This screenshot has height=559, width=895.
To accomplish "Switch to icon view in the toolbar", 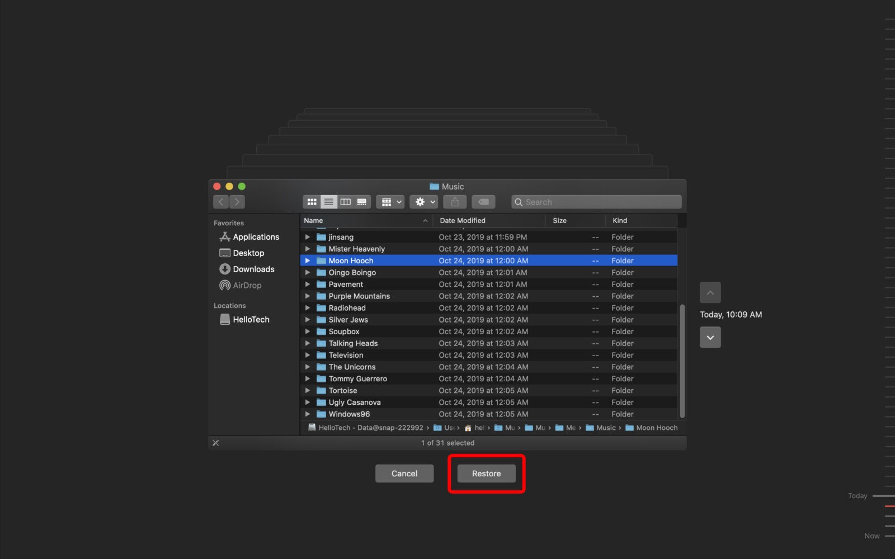I will coord(312,202).
